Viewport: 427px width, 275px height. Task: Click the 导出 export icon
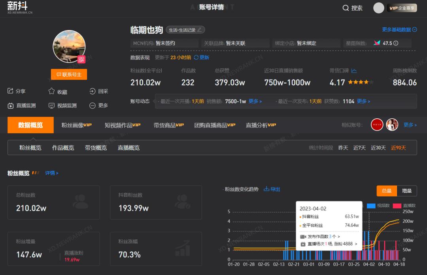pos(266,189)
